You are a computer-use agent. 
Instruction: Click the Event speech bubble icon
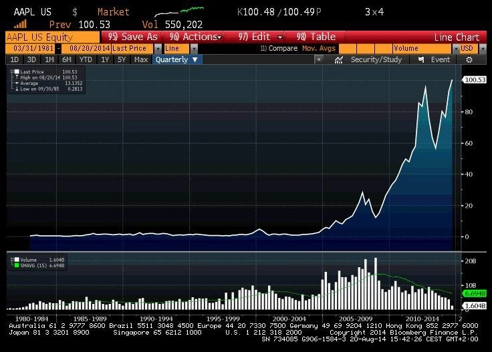click(x=420, y=59)
